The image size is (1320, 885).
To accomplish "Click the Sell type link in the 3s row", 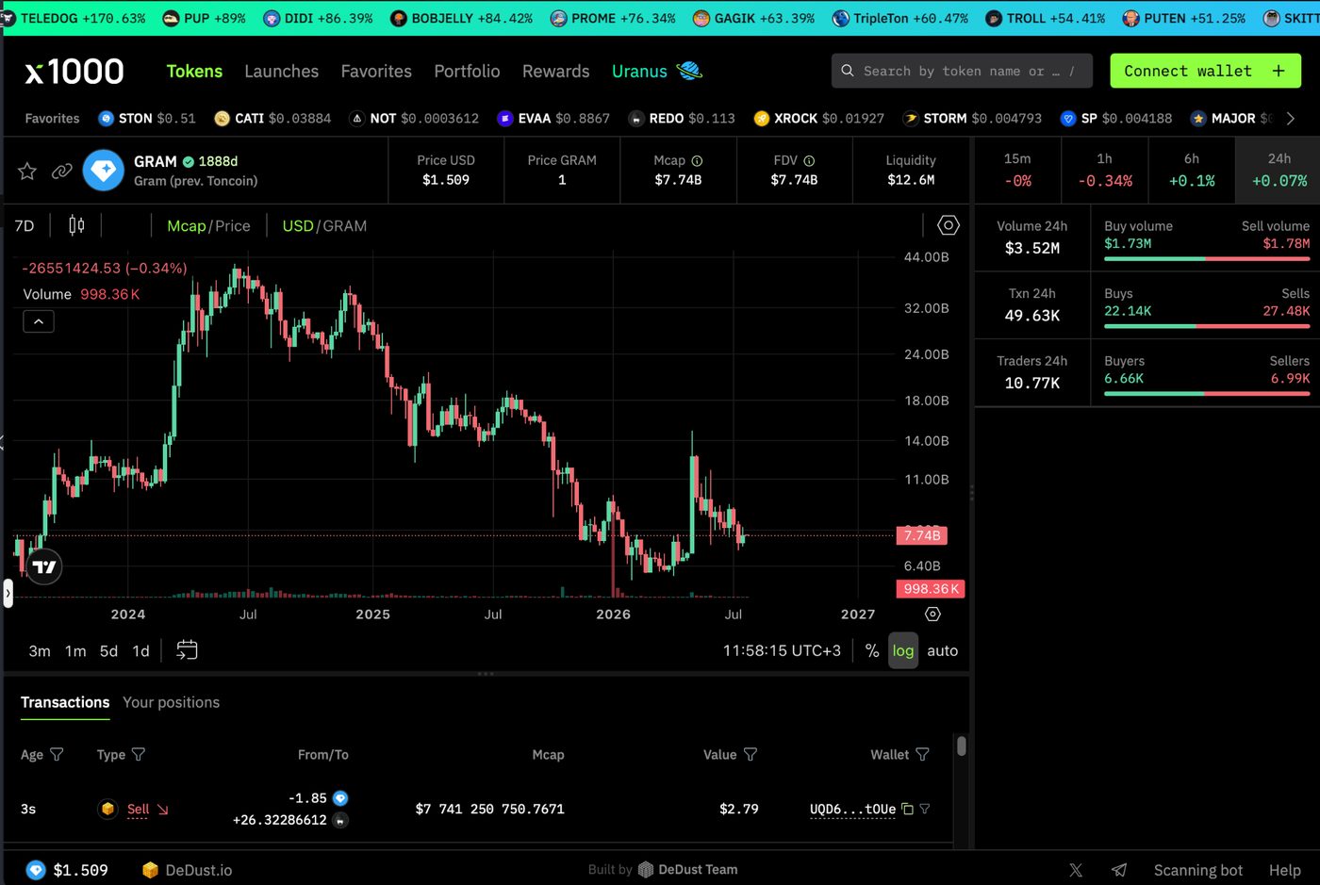I will pos(139,809).
